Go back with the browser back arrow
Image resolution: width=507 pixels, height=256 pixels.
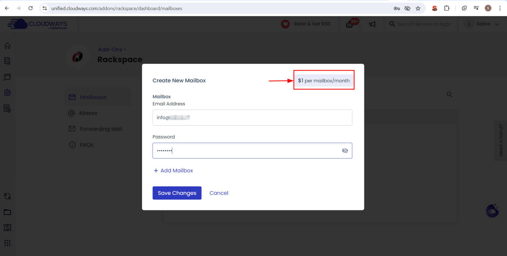[x=7, y=8]
